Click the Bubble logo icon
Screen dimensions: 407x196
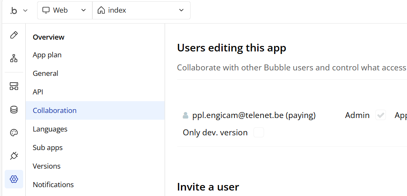tap(13, 11)
